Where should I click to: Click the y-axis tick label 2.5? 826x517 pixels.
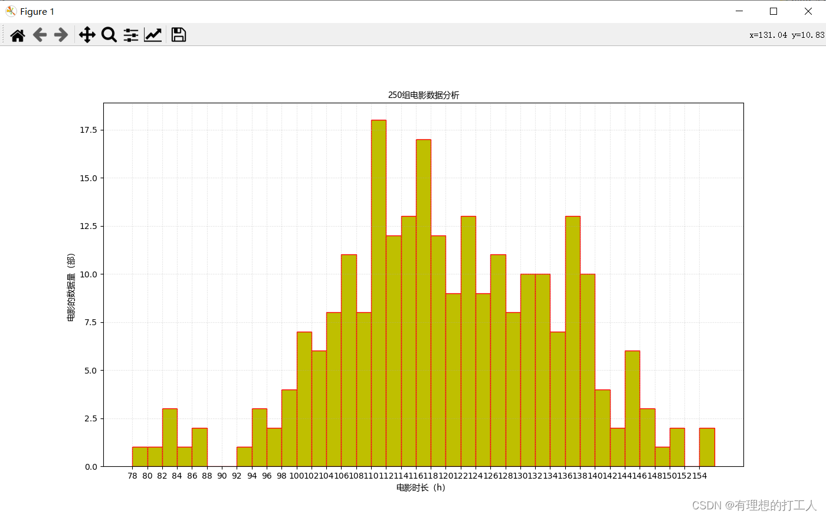[91, 418]
